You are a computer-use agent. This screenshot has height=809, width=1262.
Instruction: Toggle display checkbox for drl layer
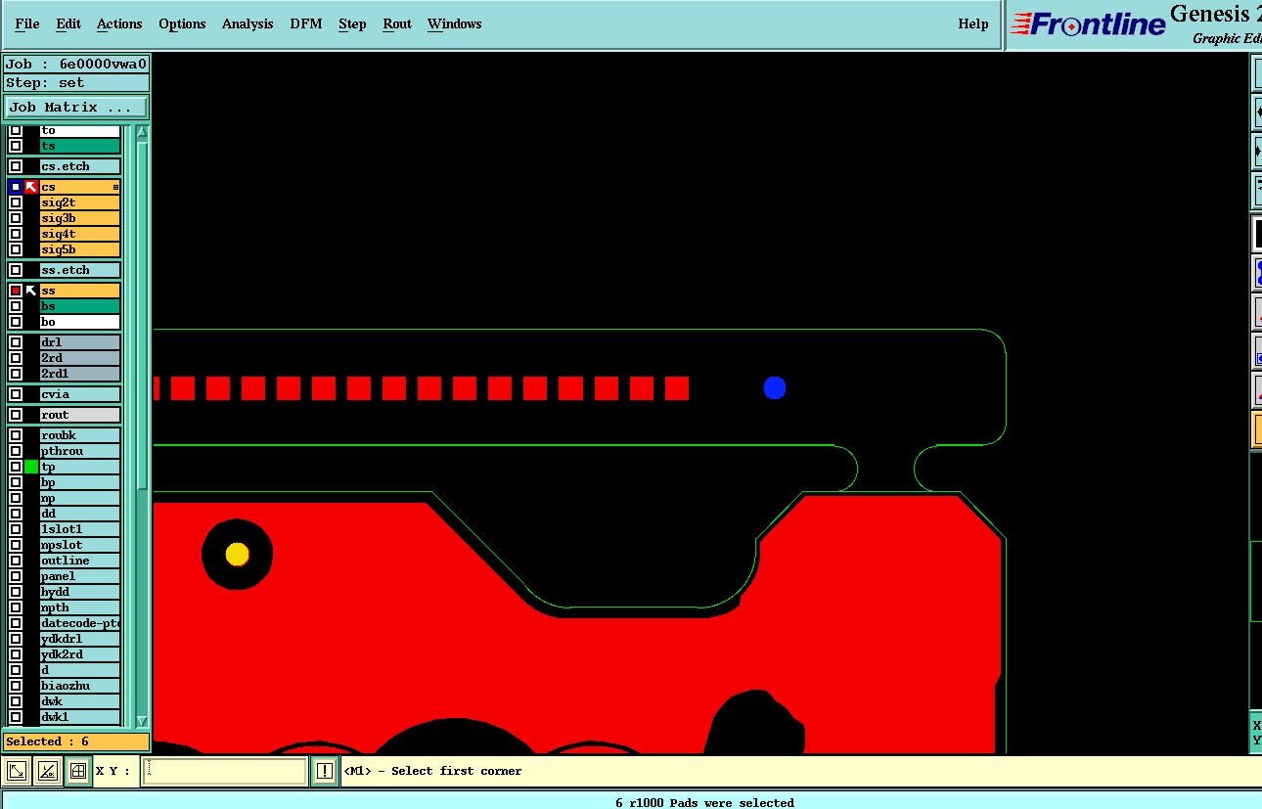[16, 342]
